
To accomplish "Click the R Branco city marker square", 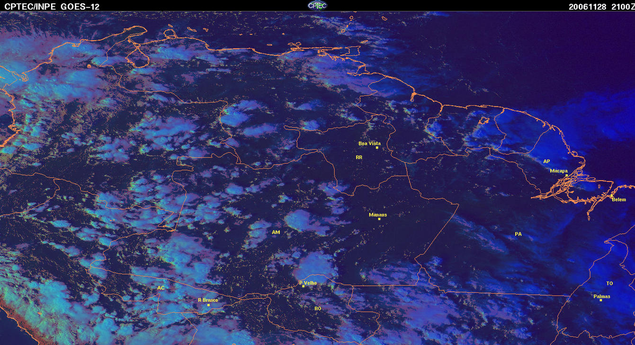I will click(x=208, y=305).
